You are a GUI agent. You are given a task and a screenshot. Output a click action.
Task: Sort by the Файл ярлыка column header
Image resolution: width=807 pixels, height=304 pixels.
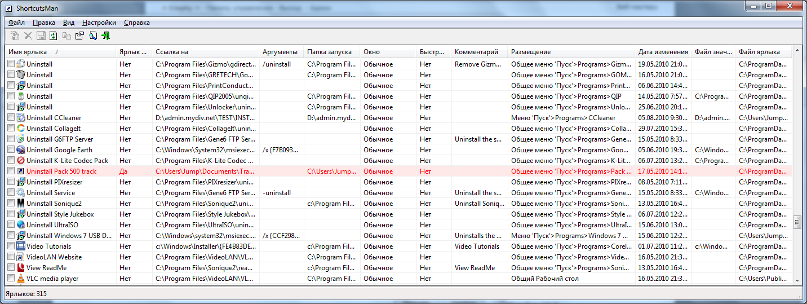(764, 52)
